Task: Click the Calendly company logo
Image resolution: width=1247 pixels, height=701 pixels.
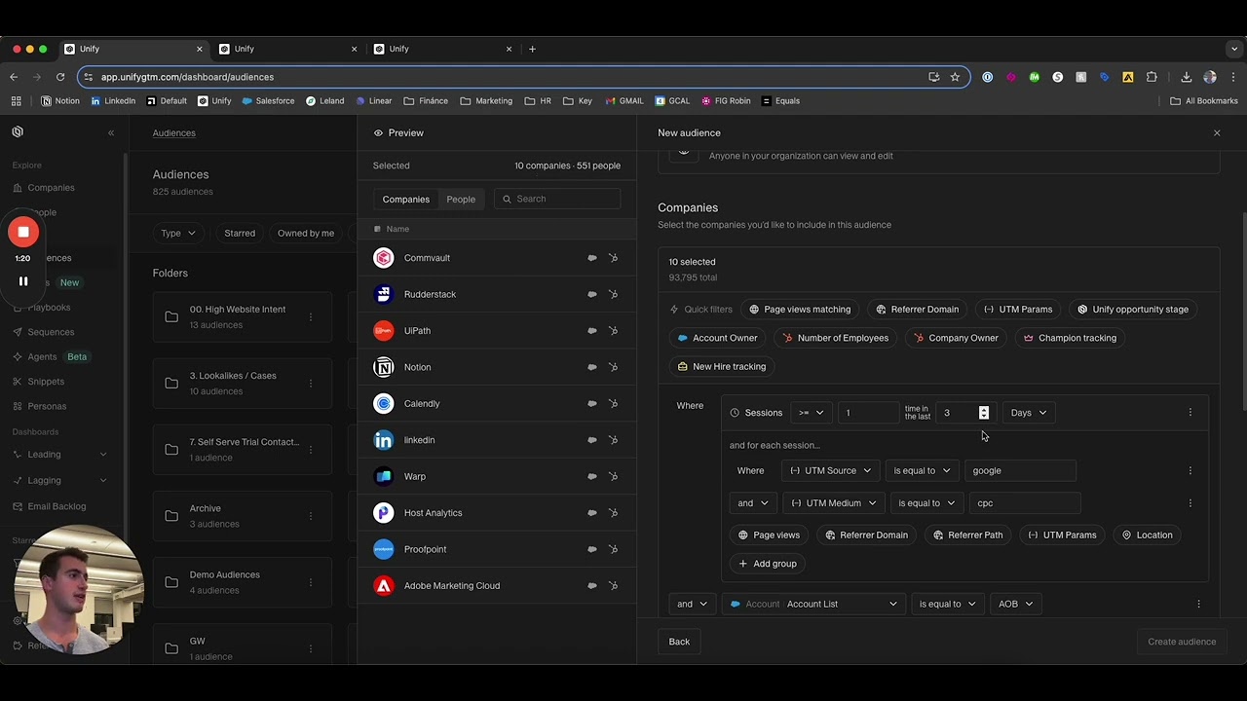Action: click(384, 403)
